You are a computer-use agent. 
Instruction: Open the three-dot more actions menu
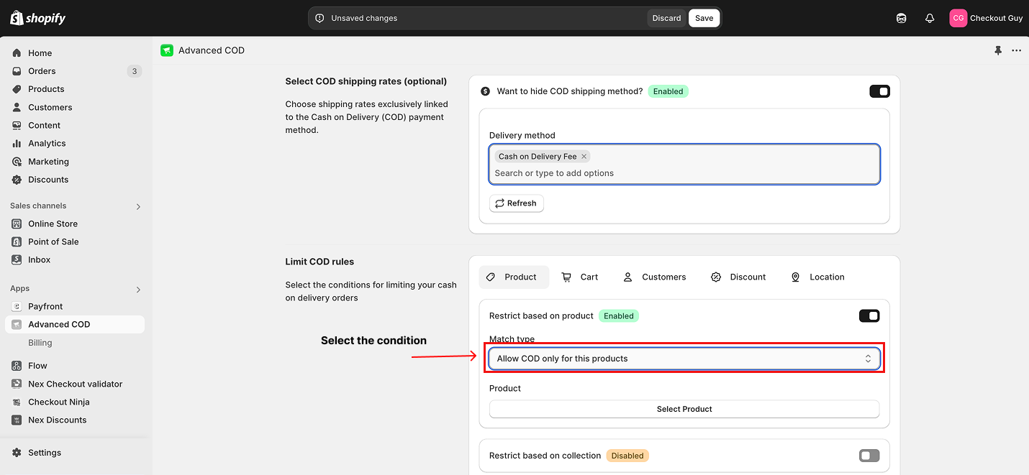pos(1016,50)
